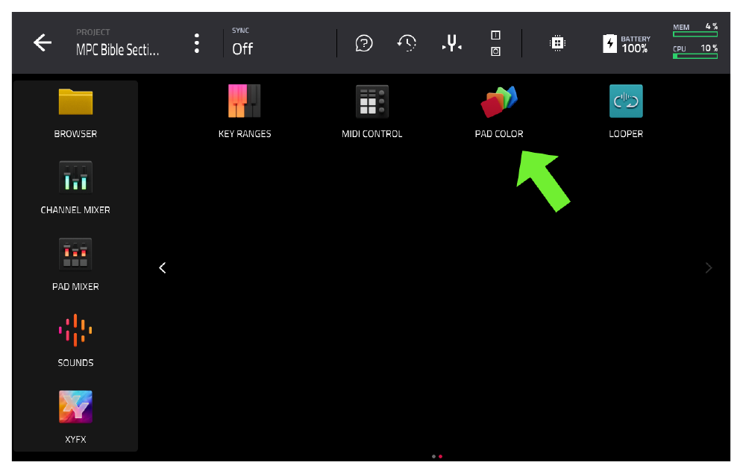
Task: Tap the lower small camera-like icon
Action: [x=495, y=51]
